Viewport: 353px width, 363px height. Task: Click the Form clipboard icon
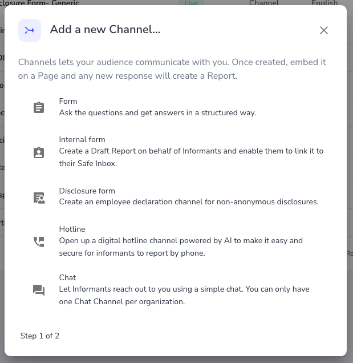(x=39, y=107)
